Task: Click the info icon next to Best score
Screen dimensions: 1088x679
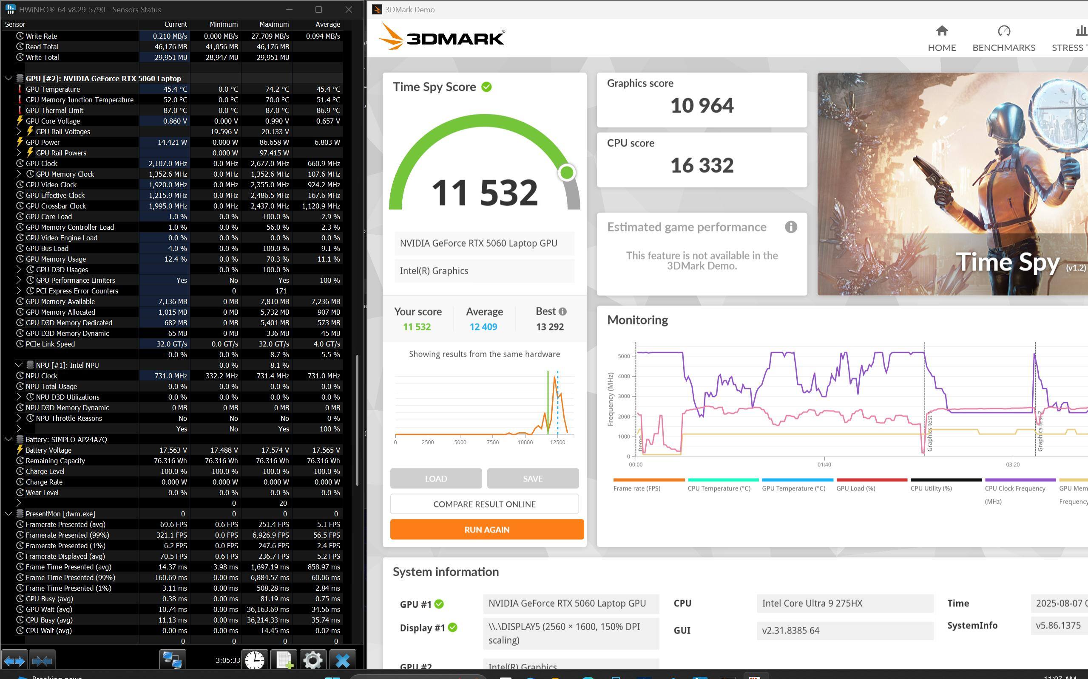Action: coord(562,312)
